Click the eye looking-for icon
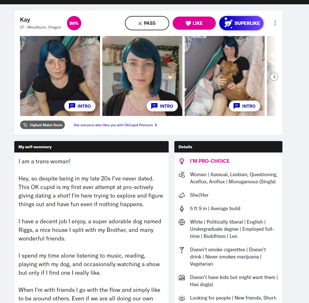The width and height of the screenshot is (309, 303). coord(182,298)
